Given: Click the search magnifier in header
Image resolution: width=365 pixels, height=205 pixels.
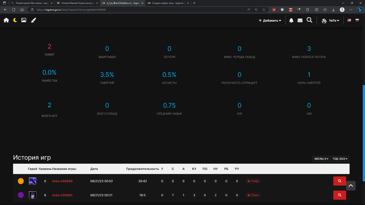Looking at the screenshot, I should (x=309, y=20).
